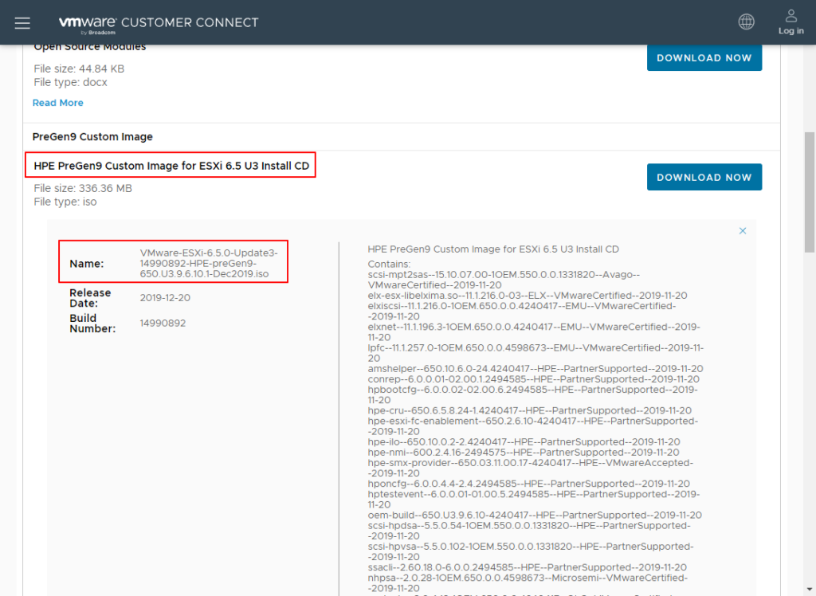Click the Contains heading in description
The height and width of the screenshot is (596, 816).
tap(389, 265)
